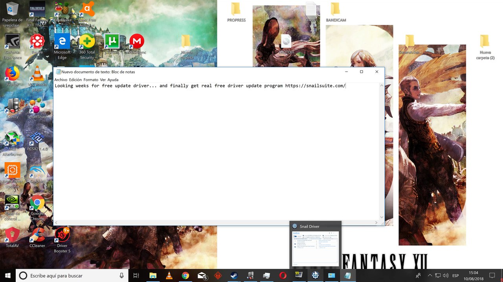Open the Edición menu in Notepad
The width and height of the screenshot is (503, 282).
pos(75,80)
